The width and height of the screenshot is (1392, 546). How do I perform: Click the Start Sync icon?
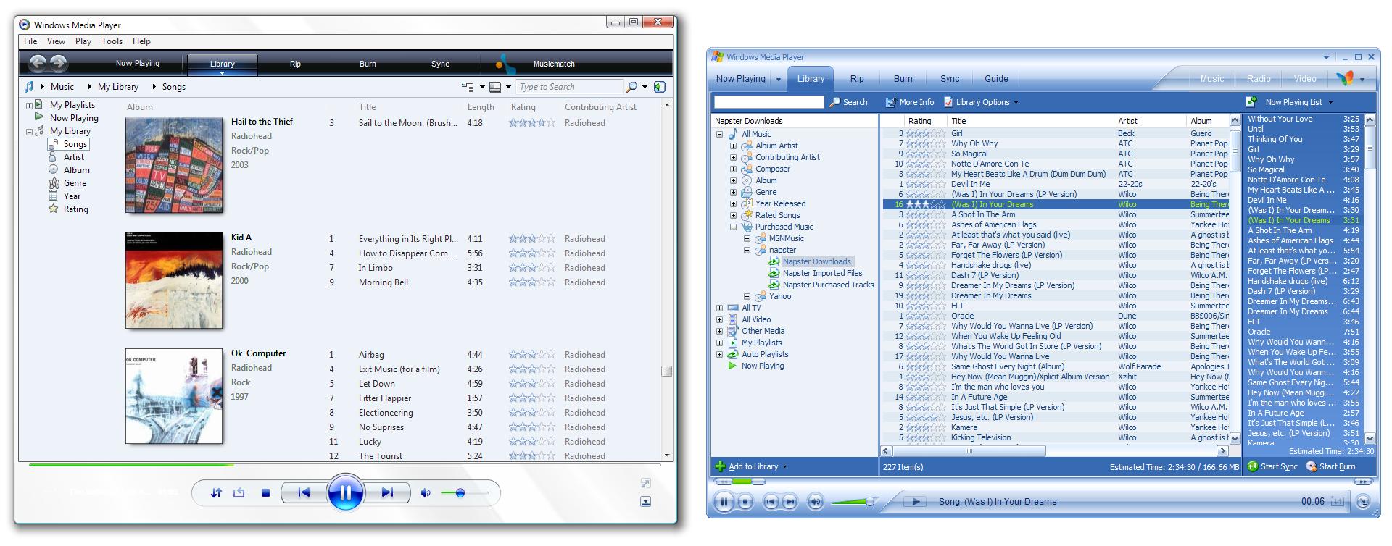point(1252,466)
